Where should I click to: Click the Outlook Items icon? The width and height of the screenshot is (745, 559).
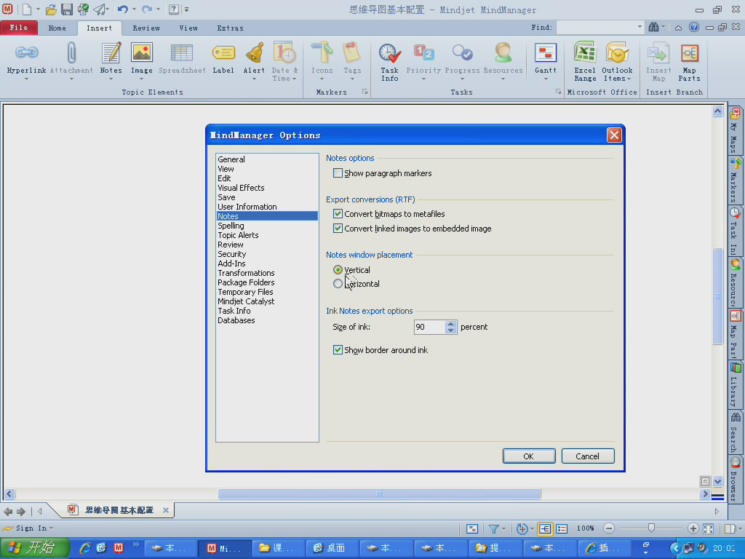click(617, 52)
